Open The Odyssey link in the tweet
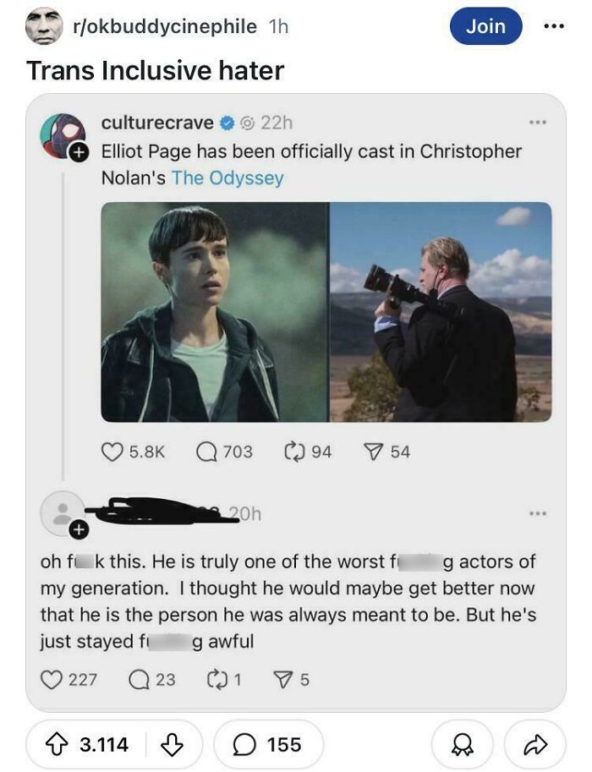This screenshot has height=772, width=592. click(x=227, y=178)
